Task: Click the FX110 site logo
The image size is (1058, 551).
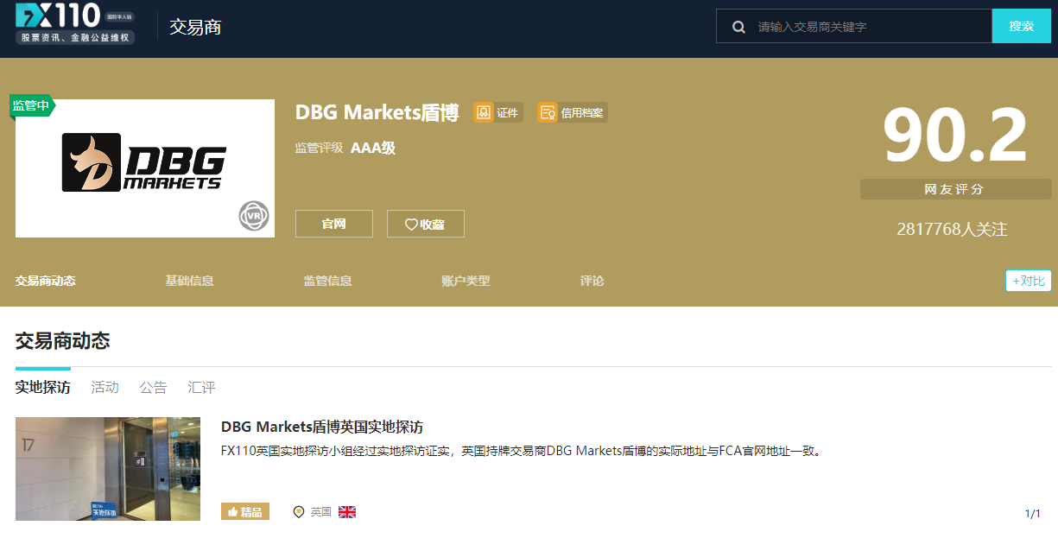Action: tap(75, 24)
